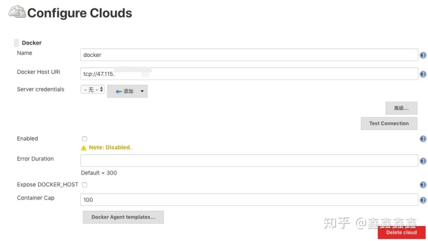The height and width of the screenshot is (241, 428).
Task: Click the 高级... advanced button
Action: point(401,108)
